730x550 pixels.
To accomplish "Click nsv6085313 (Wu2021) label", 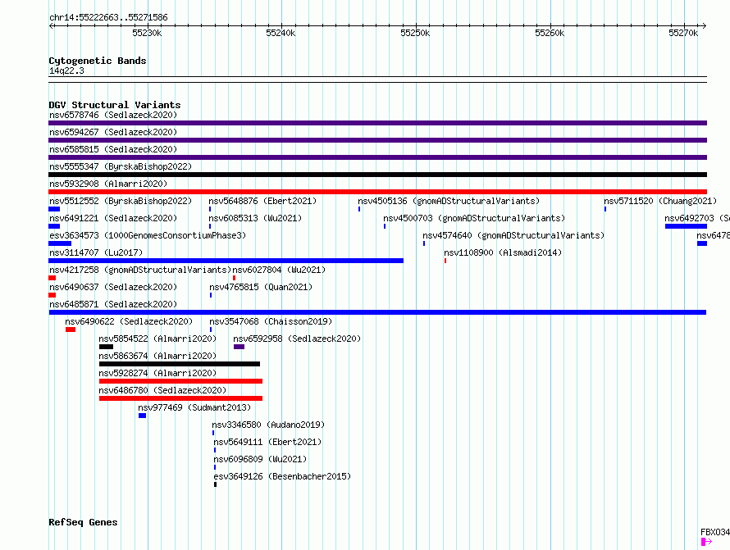I will 255,218.
